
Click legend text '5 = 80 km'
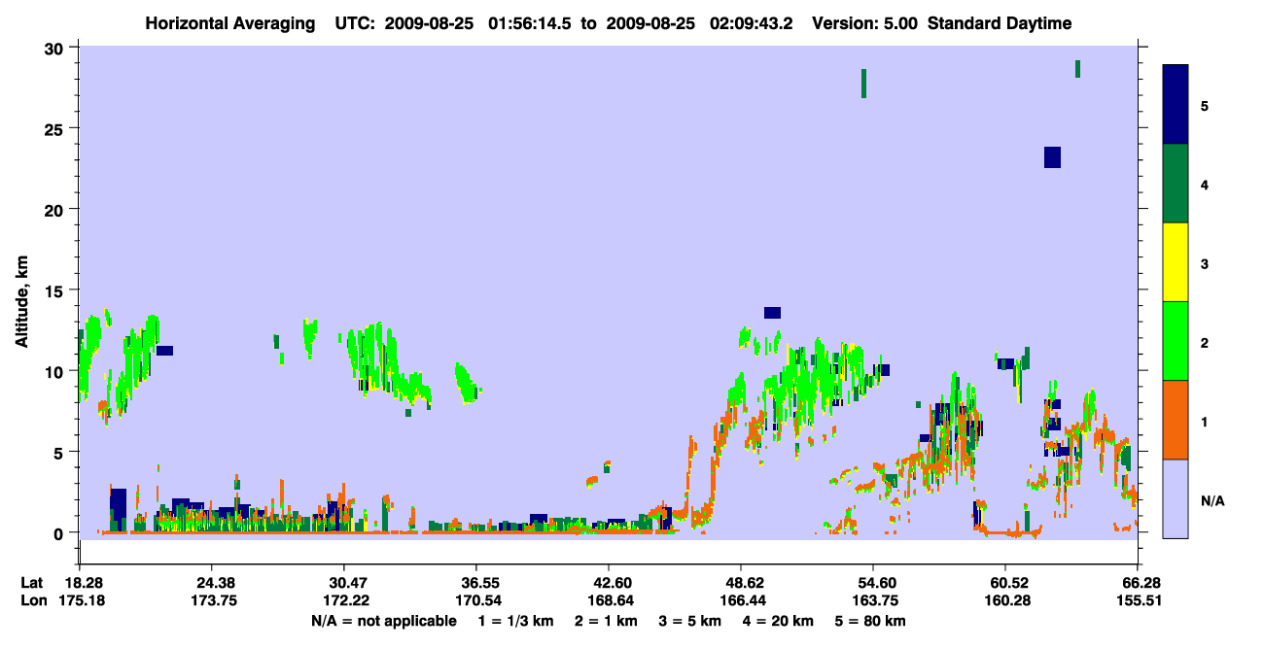click(x=872, y=620)
